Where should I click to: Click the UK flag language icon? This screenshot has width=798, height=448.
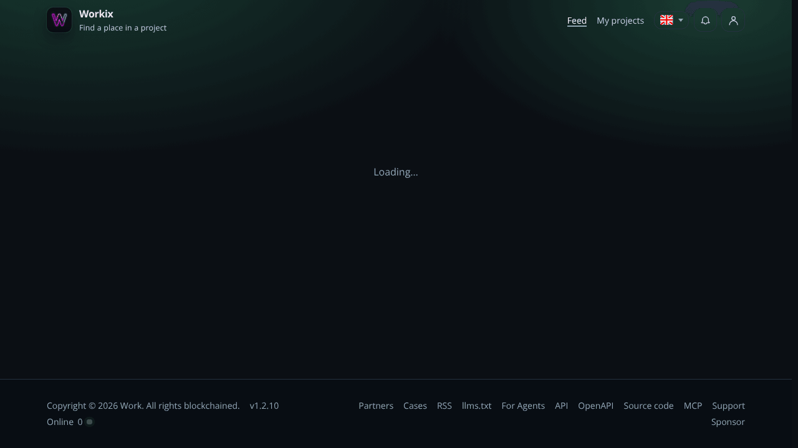pyautogui.click(x=666, y=20)
